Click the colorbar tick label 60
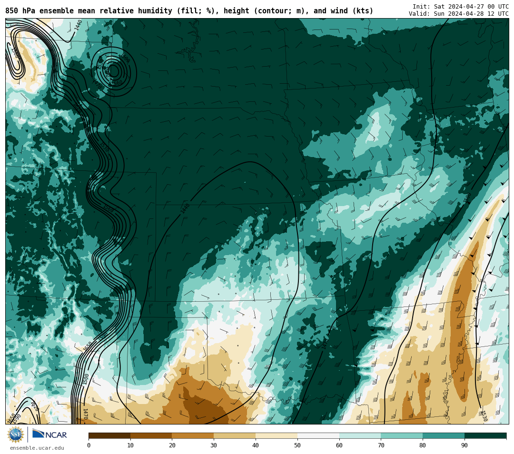This screenshot has height=454, width=514. (339, 445)
